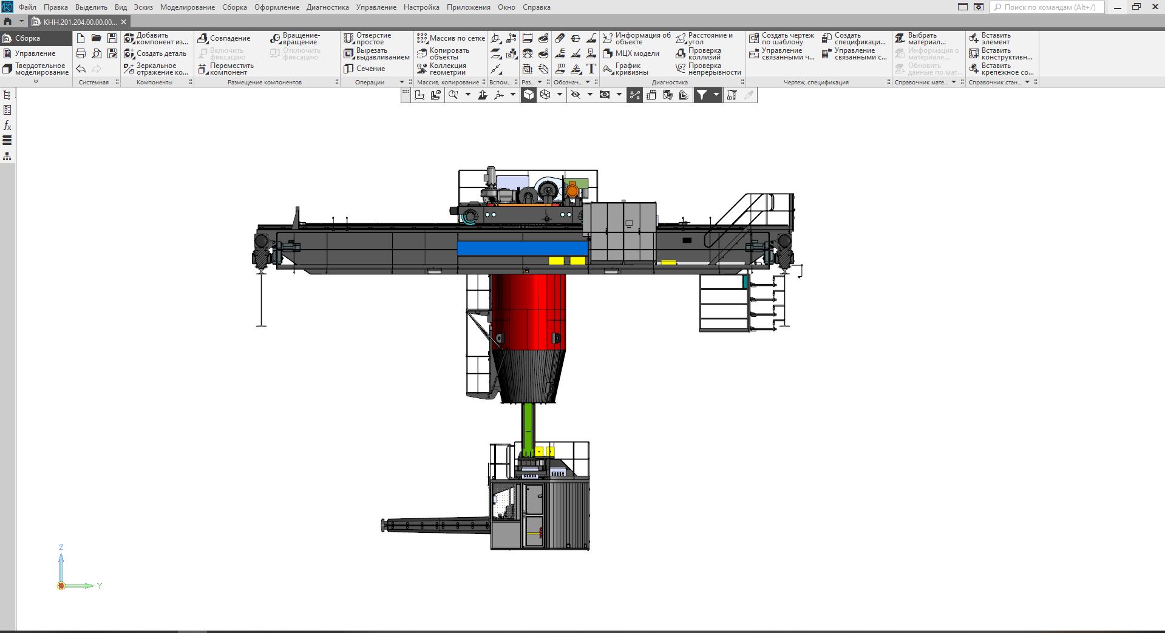1165x633 pixels.
Task: Click the Проверка коллизий button
Action: 698,53
